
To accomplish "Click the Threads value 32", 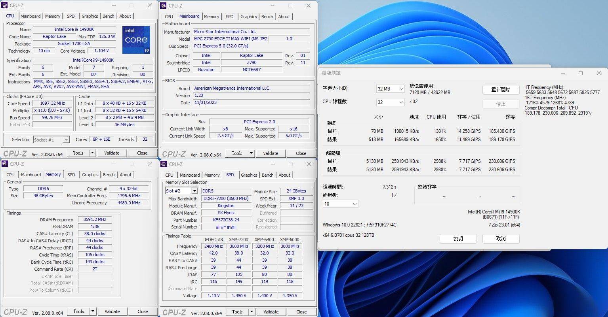I will [145, 140].
